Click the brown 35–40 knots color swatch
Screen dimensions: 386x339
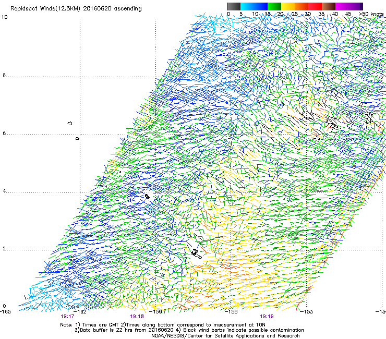pyautogui.click(x=329, y=6)
